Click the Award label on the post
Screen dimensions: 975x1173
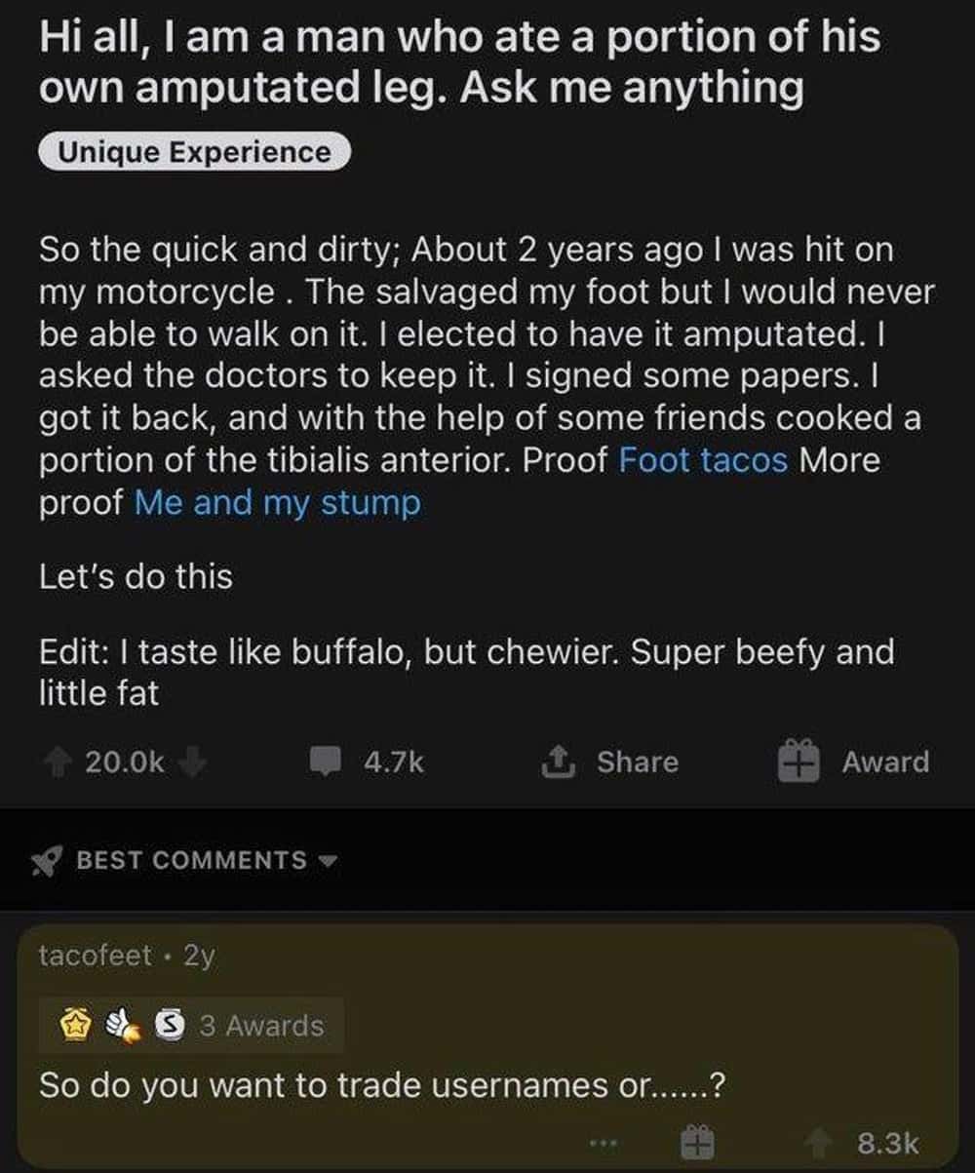point(885,762)
